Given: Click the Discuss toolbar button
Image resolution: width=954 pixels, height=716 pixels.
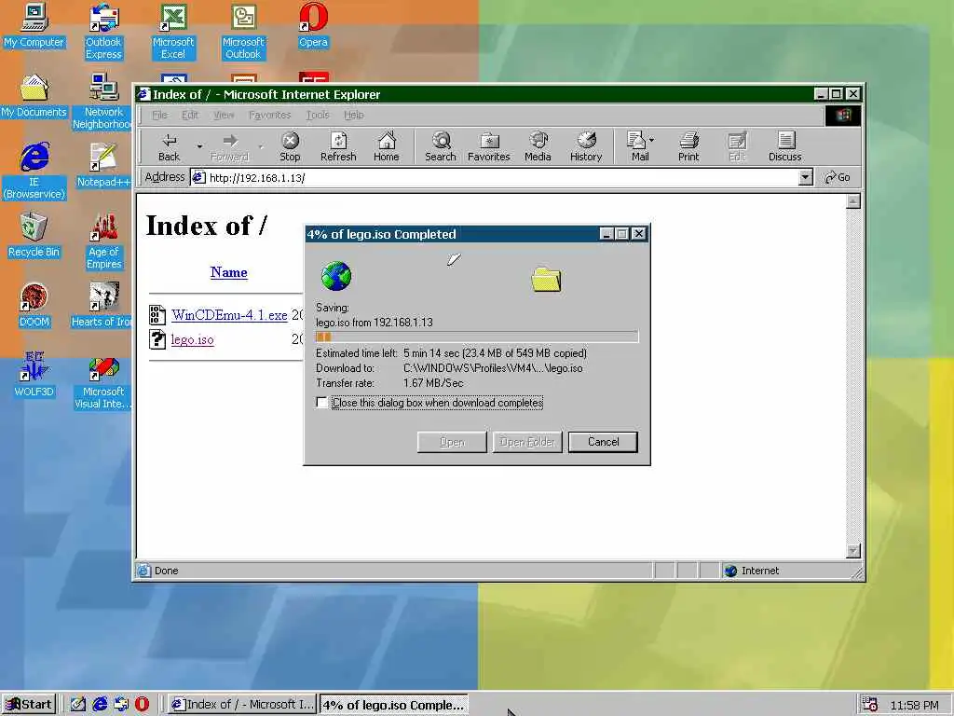Looking at the screenshot, I should point(784,146).
